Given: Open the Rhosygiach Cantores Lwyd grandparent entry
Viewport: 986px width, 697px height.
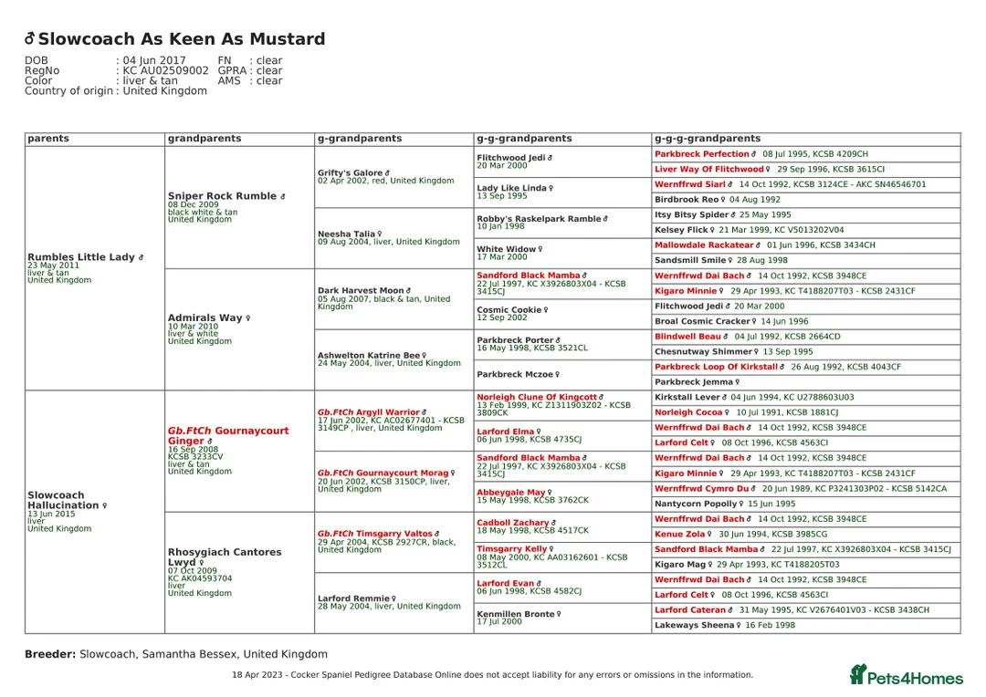Looking at the screenshot, I should click(x=224, y=557).
